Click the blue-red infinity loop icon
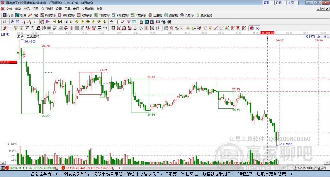 257,28
